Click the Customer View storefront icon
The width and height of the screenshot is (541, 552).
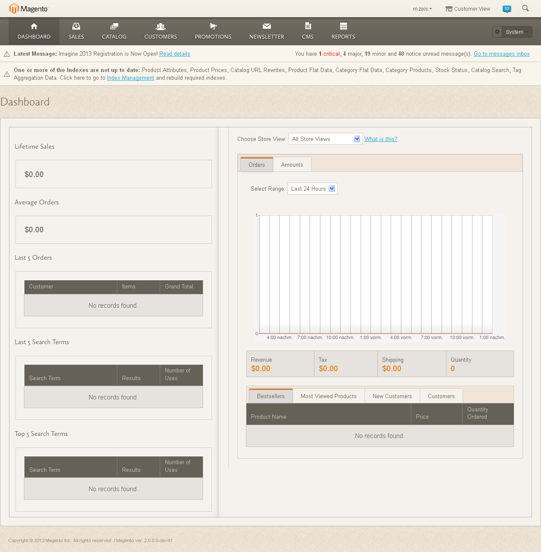pyautogui.click(x=449, y=9)
